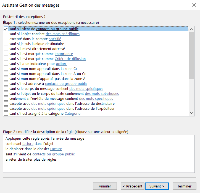Screen dimensions: 200x193
Task: Tick 'sauf s'il m'est directement adressé' checkbox
Action: click(6, 49)
